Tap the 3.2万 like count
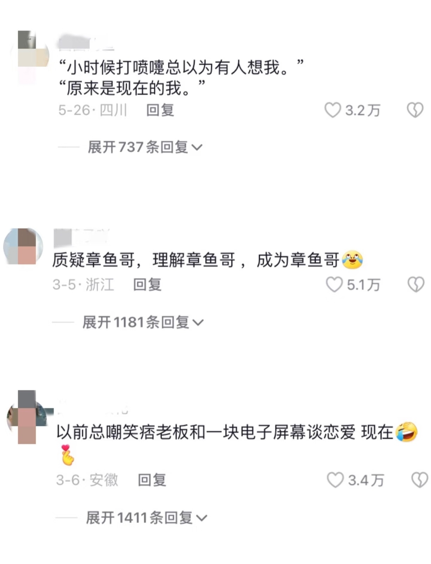The image size is (431, 564). coord(363,110)
